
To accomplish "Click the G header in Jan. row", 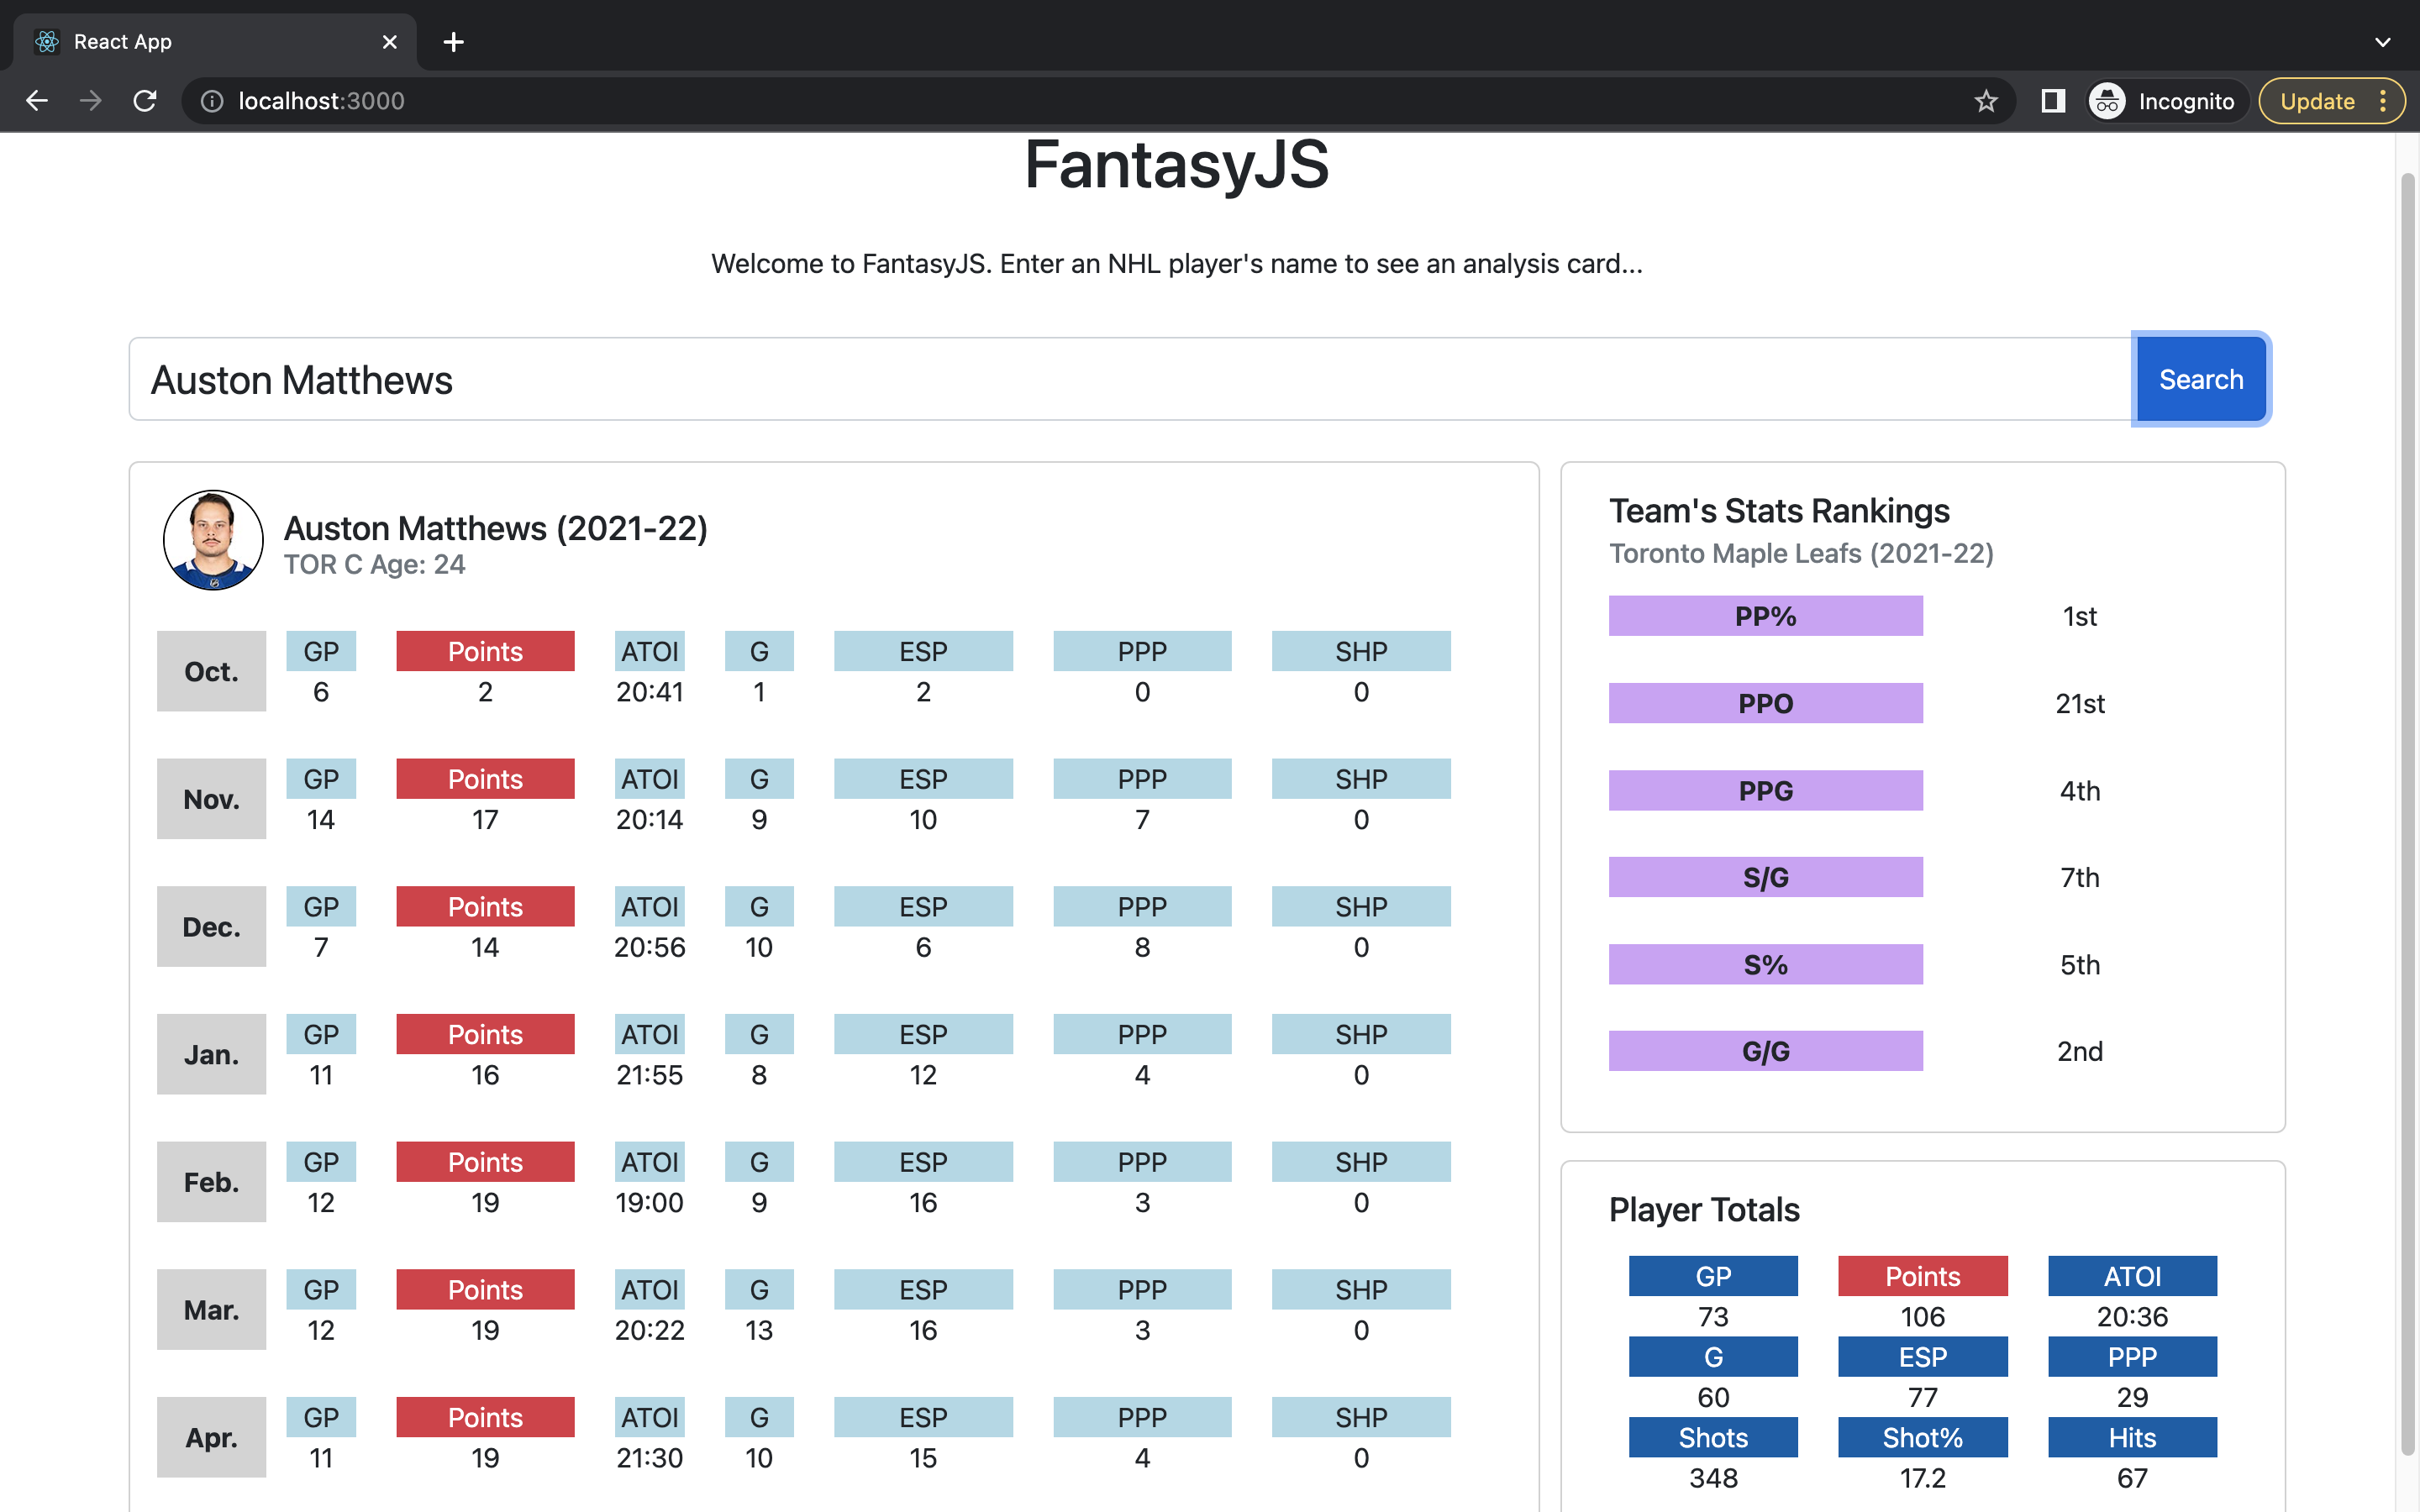I will [x=759, y=1034].
